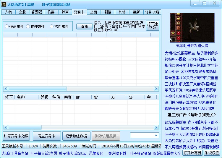Switch to the 坐骑 tab
The width and height of the screenshot is (222, 158).
click(93, 12)
